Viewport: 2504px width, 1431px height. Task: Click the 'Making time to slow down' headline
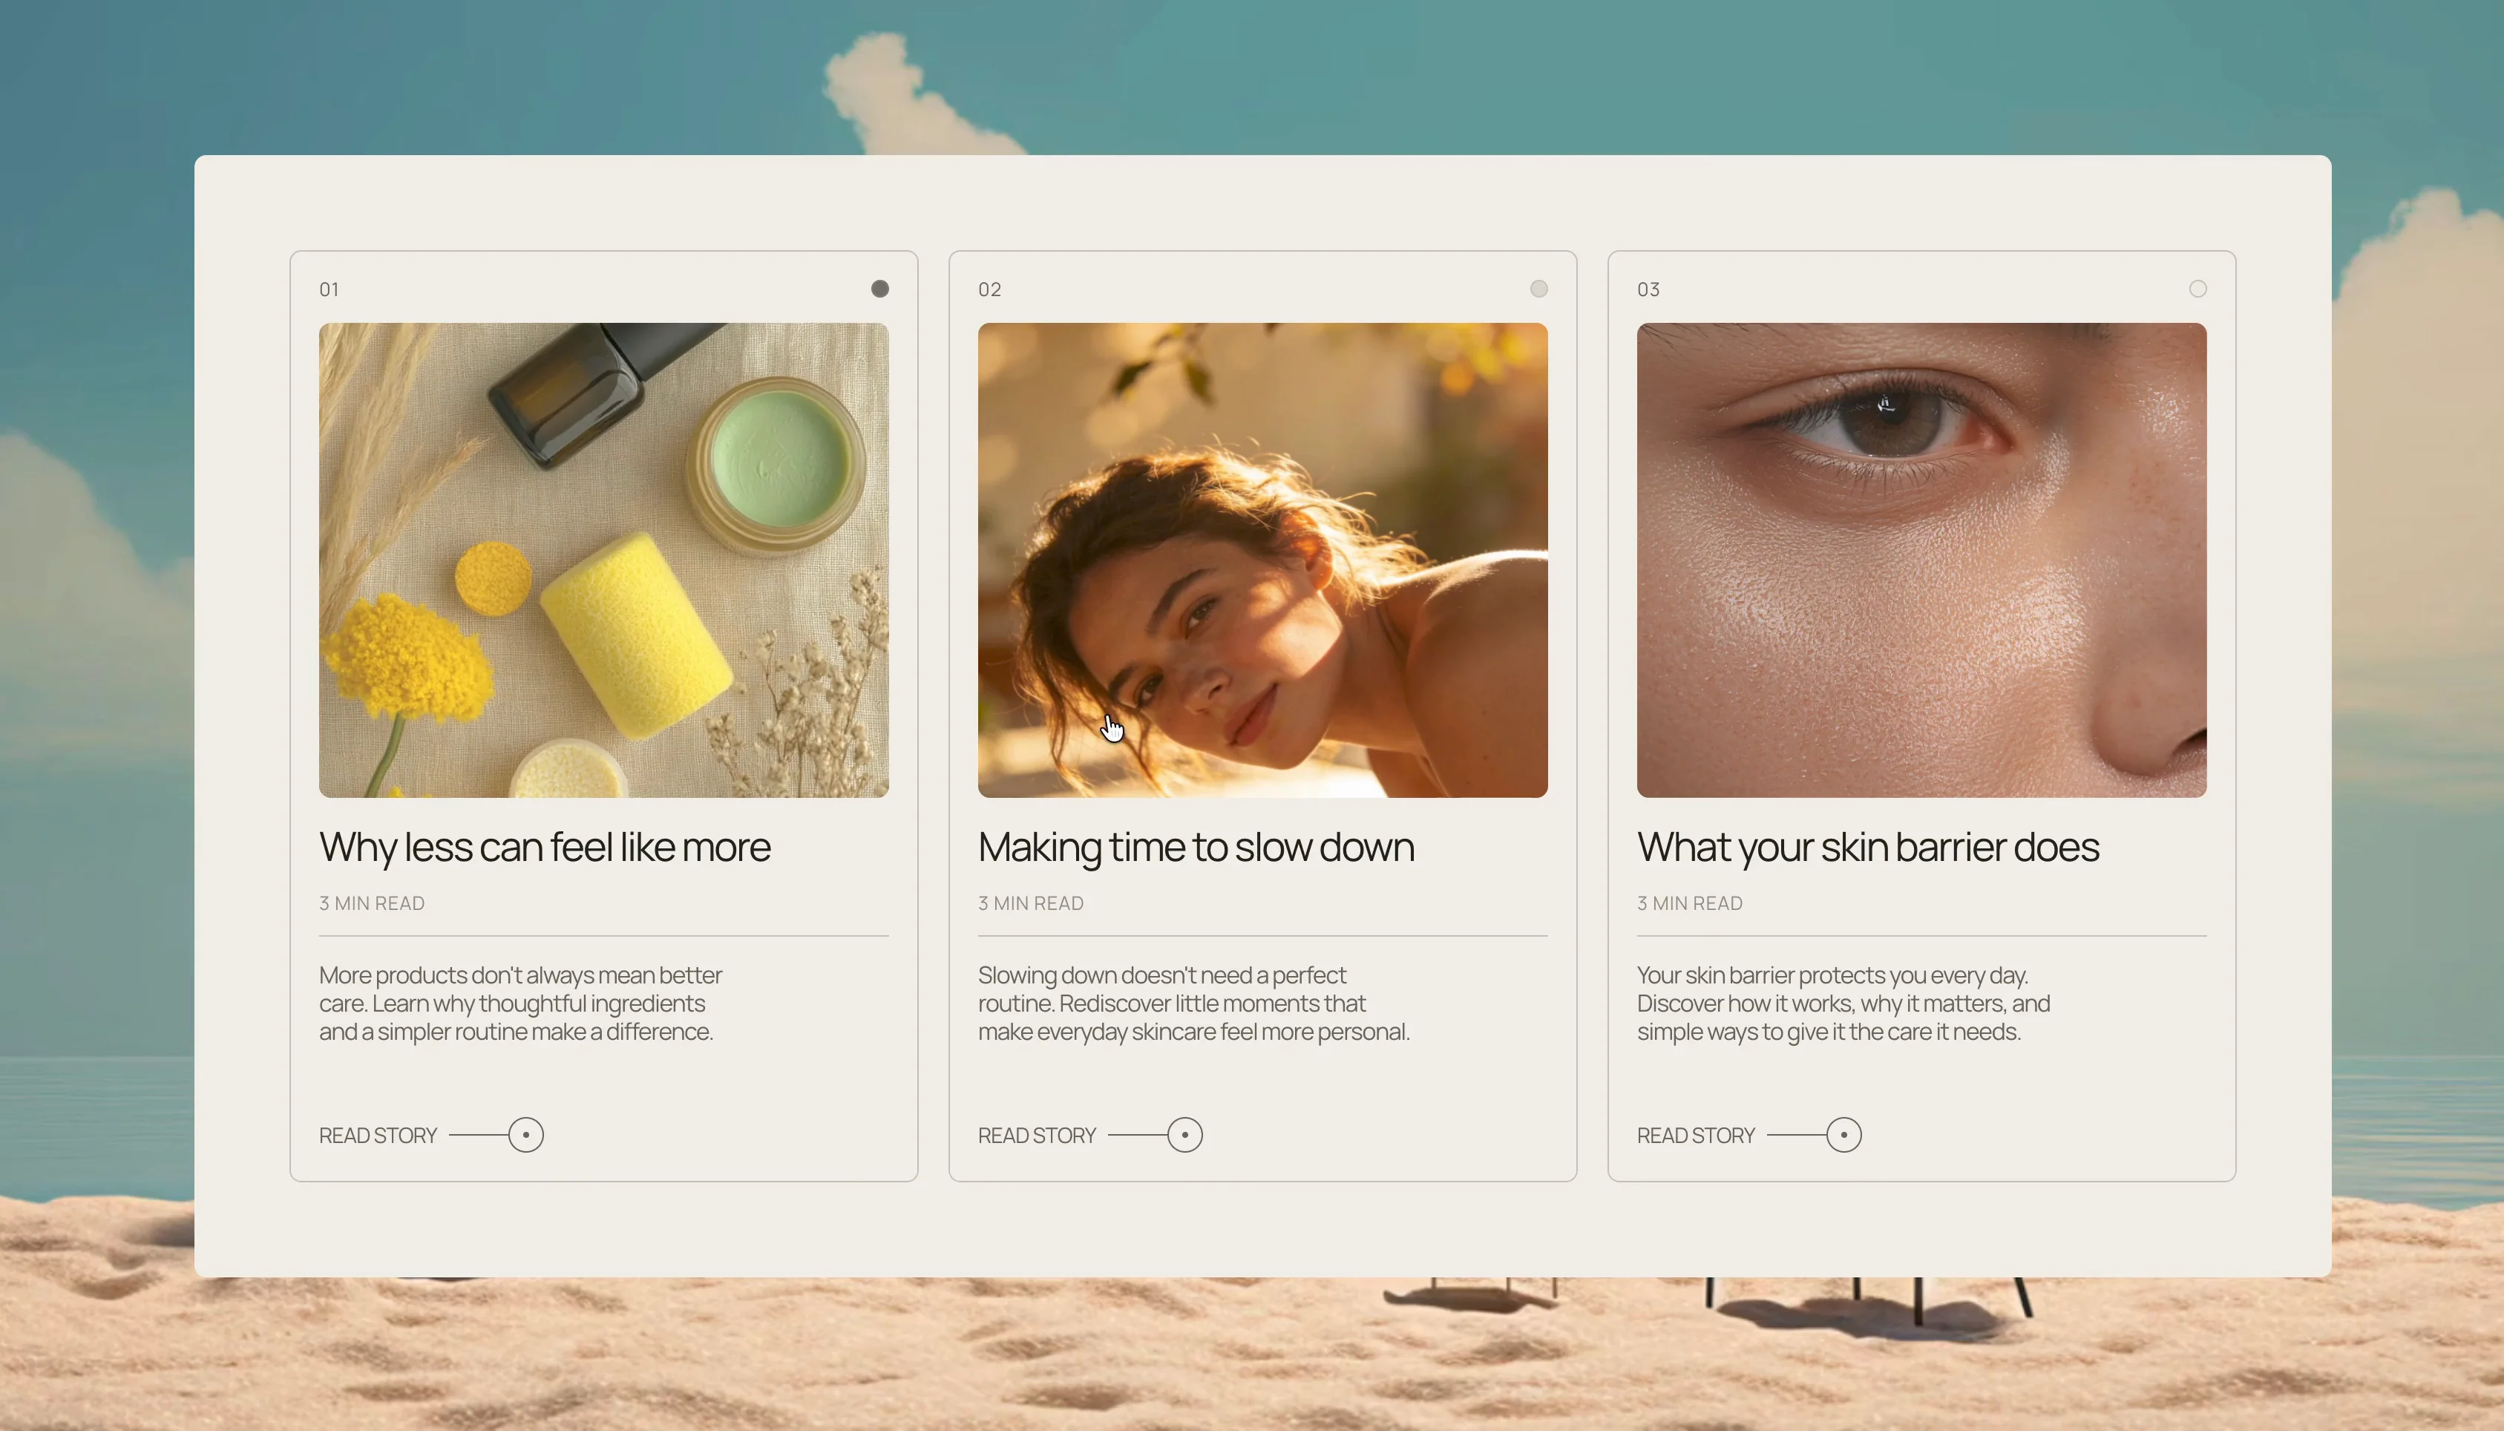(x=1196, y=848)
